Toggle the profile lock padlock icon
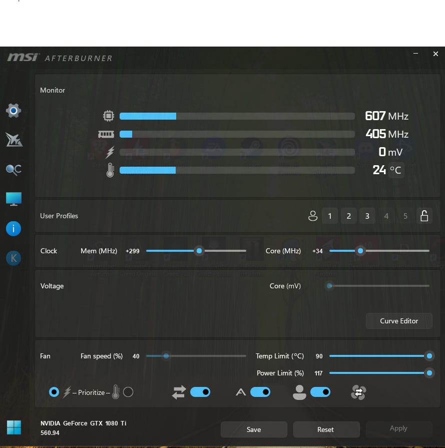Viewport: 445px width, 448px height. click(x=424, y=216)
